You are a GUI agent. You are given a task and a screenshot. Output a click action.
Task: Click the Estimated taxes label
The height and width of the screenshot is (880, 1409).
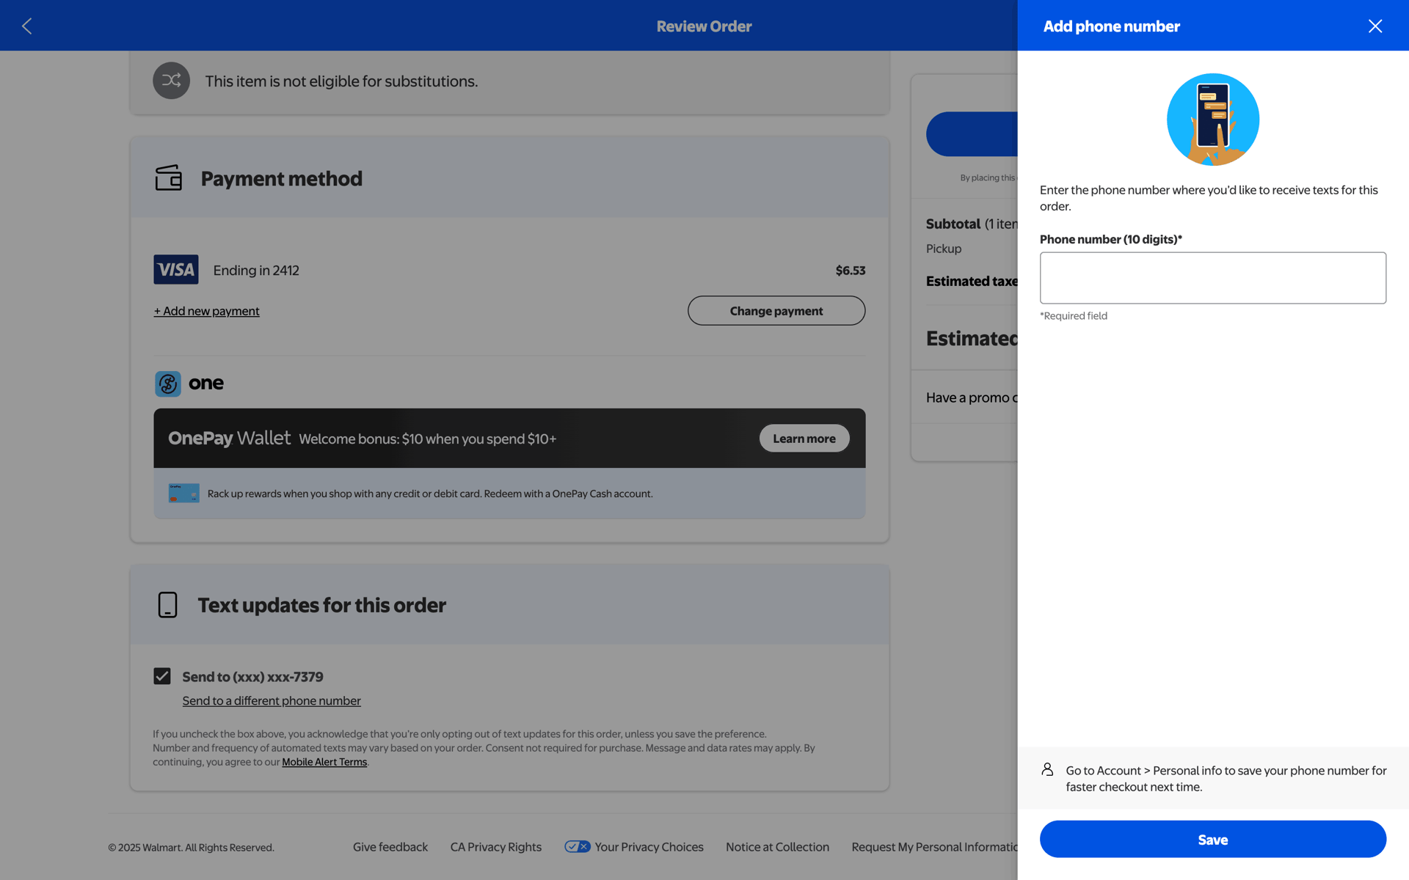click(x=972, y=281)
